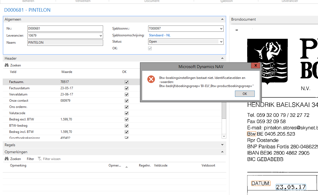Image resolution: width=318 pixels, height=195 pixels.
Task: Toggle the OK checkbox for Factuurnr.
Action: coord(126,82)
